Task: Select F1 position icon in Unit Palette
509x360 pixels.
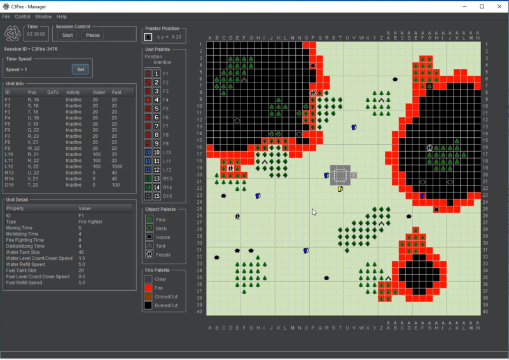Action: [x=148, y=74]
